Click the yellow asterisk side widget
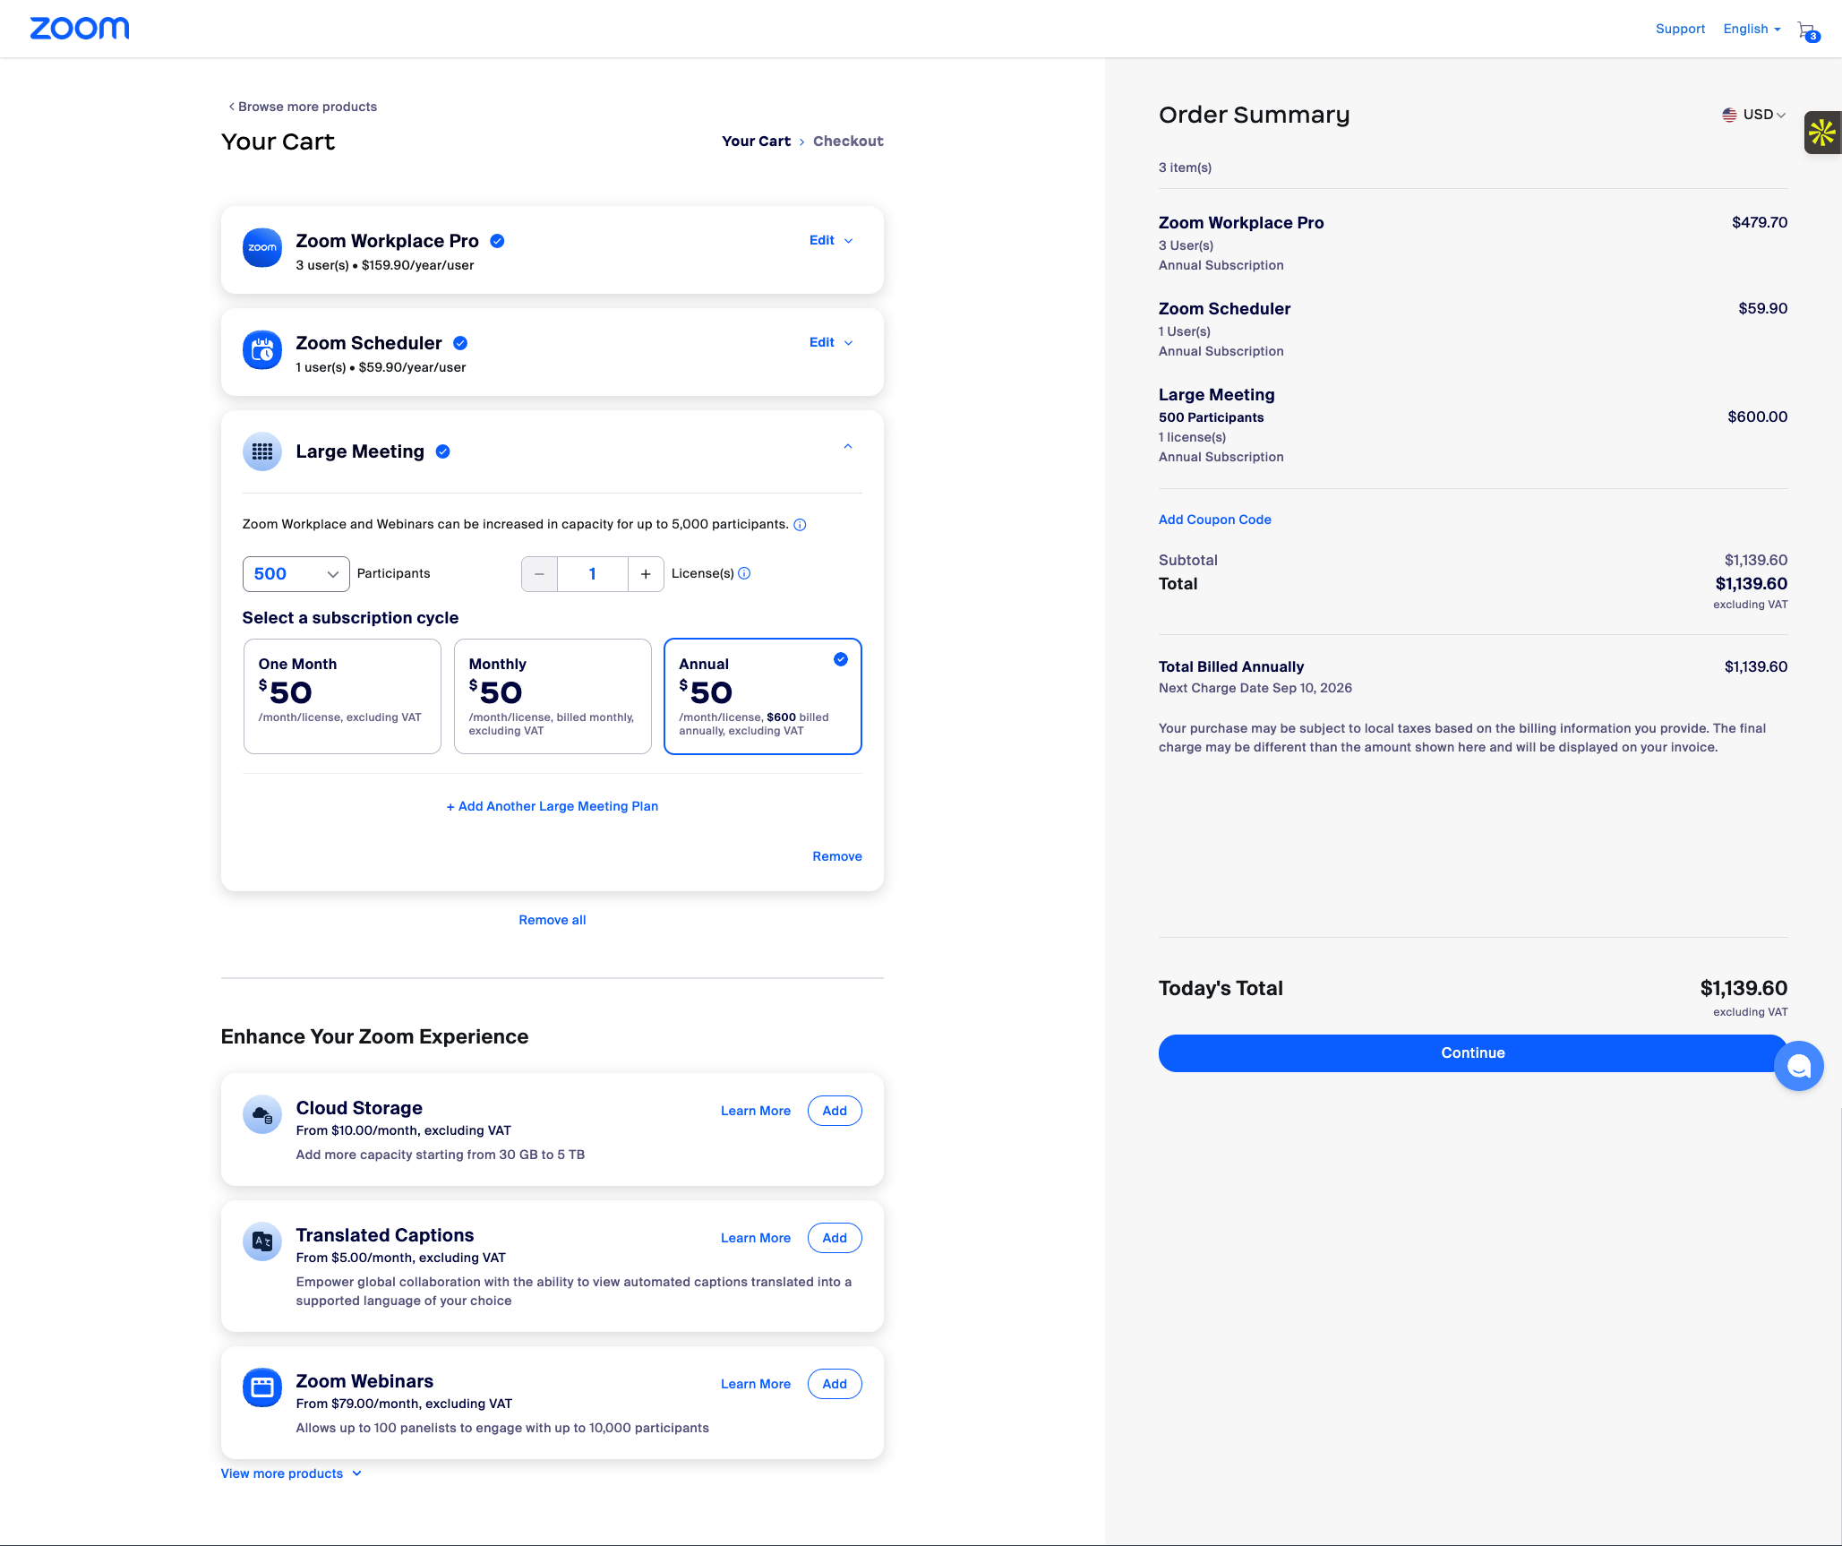This screenshot has height=1546, width=1842. tap(1822, 133)
